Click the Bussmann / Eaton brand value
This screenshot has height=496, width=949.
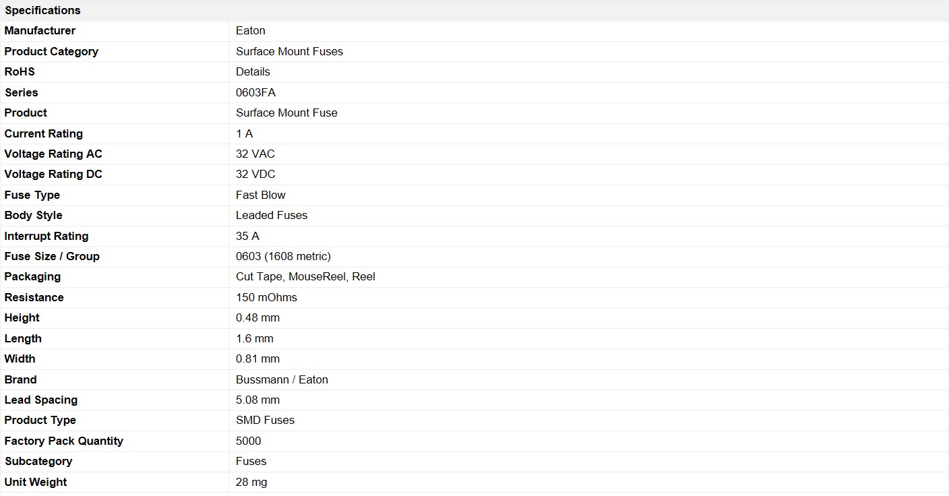(282, 379)
